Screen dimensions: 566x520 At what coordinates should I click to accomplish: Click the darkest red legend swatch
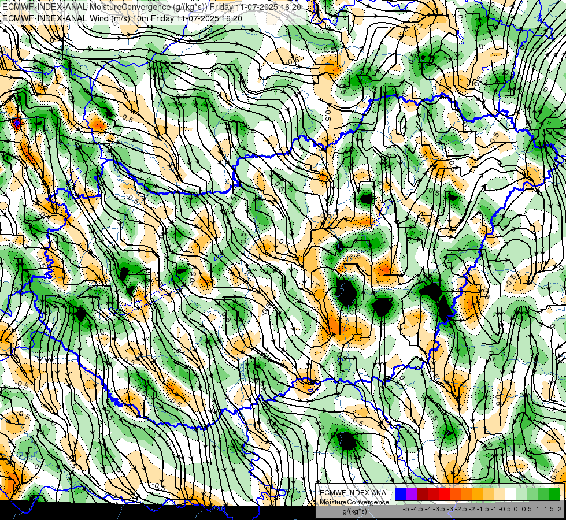423,495
